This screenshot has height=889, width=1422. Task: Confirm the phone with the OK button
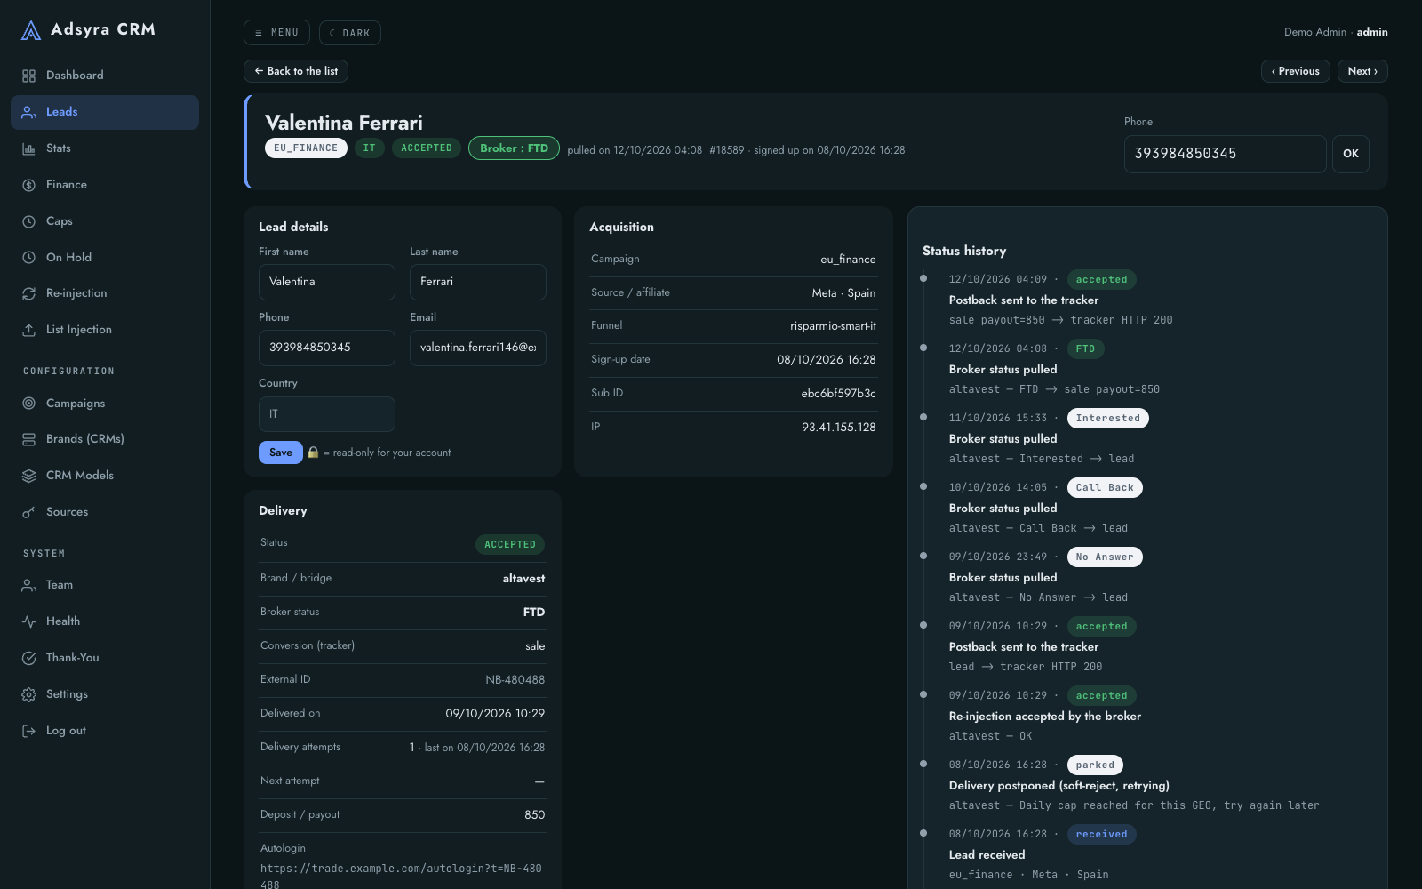click(1351, 154)
